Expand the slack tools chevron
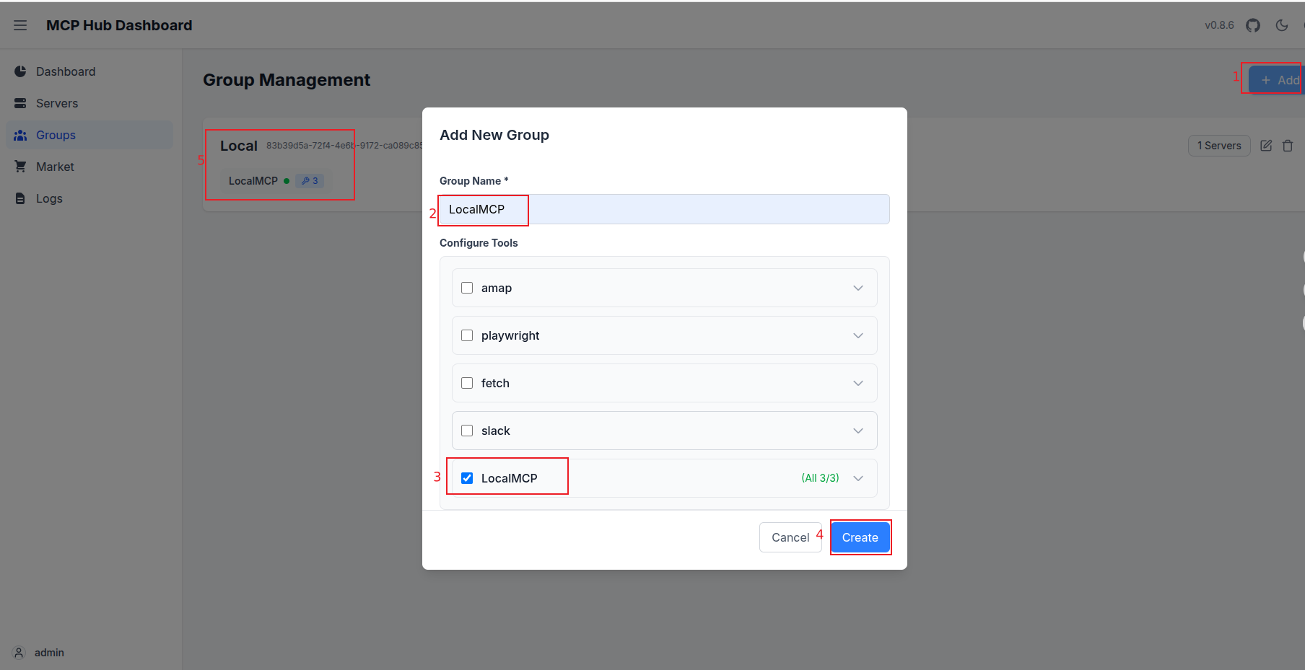 point(858,431)
